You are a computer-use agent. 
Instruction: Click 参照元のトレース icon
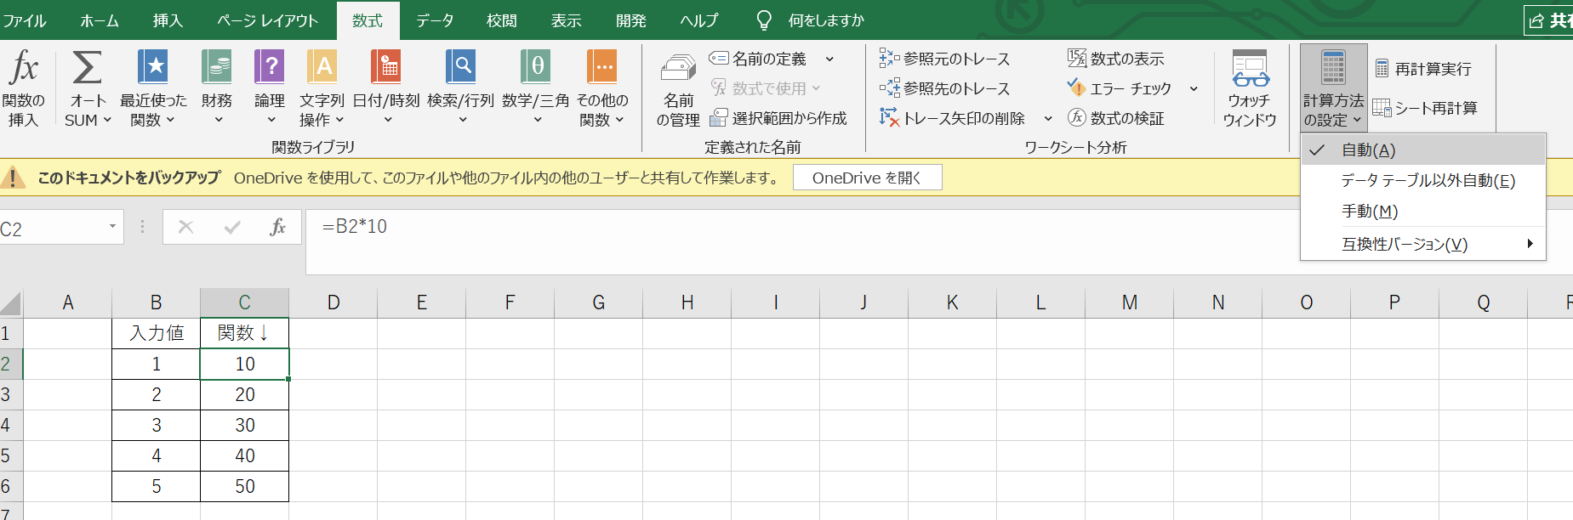[889, 59]
